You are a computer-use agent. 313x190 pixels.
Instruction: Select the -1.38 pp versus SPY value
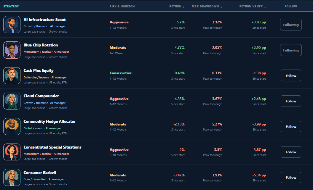(259, 73)
